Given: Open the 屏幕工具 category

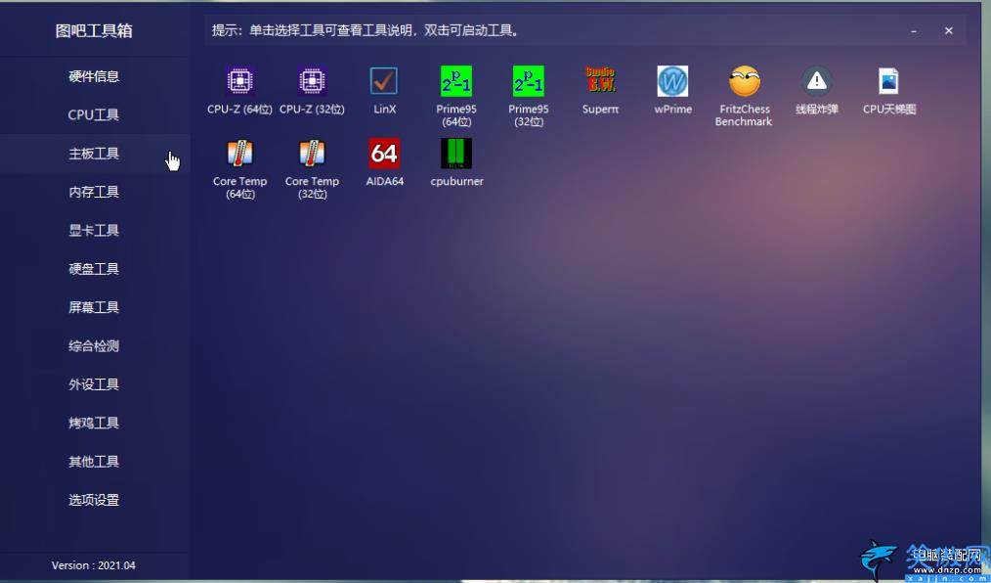Looking at the screenshot, I should coord(94,307).
